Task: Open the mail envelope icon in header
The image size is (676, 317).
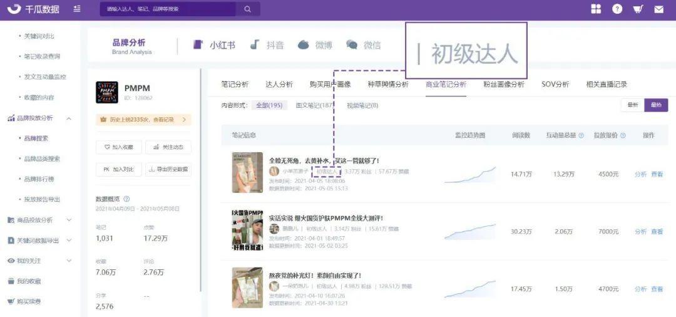Action: 659,9
